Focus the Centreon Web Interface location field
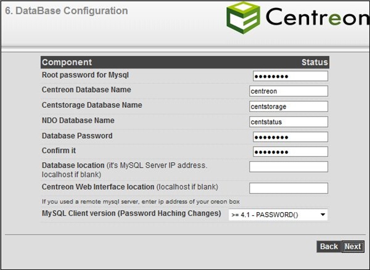Screen dimensions: 370x270 (289, 188)
